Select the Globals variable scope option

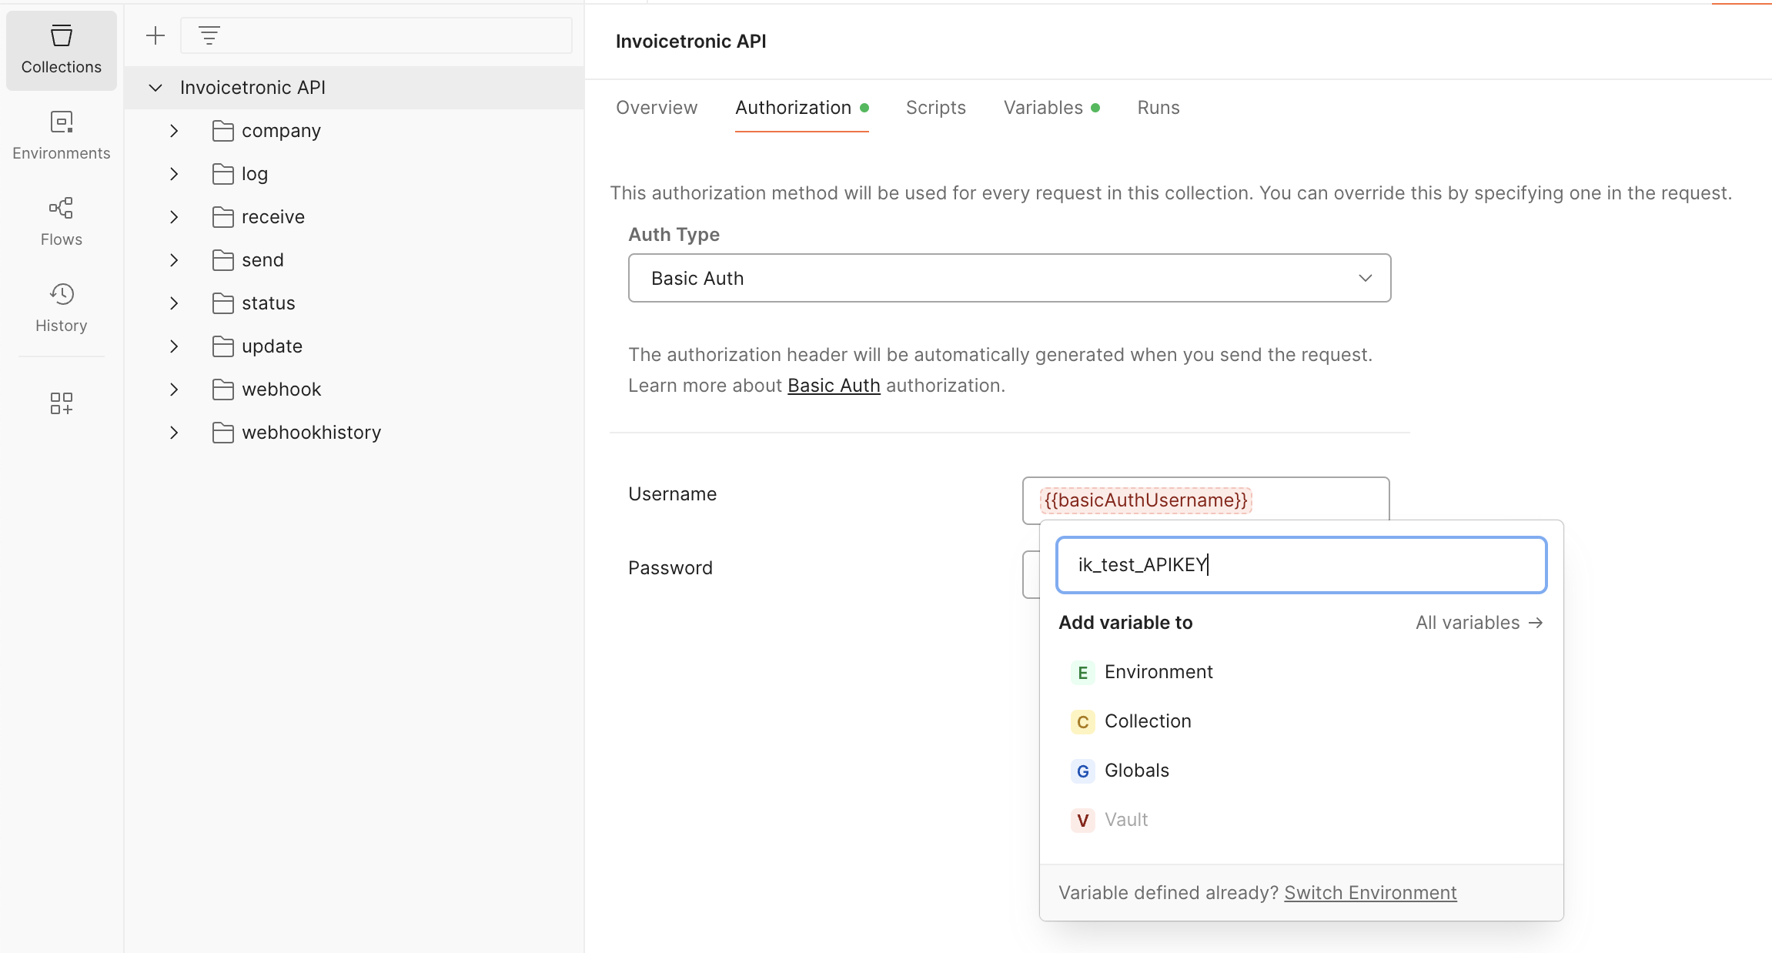1136,771
